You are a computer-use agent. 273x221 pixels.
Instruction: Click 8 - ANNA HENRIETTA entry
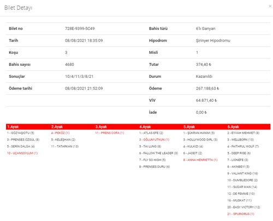[200, 160]
